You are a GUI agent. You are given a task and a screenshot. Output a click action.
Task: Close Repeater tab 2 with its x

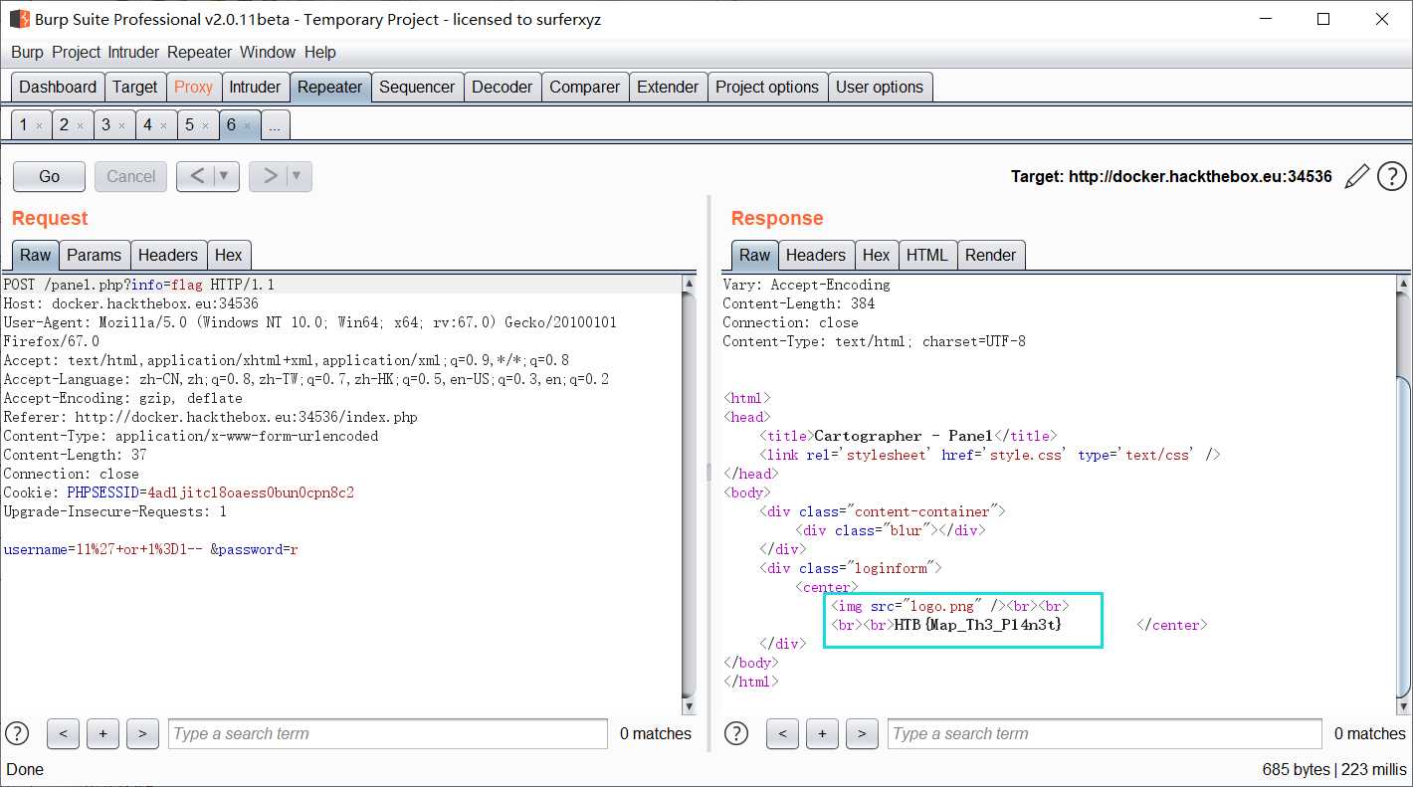coord(81,126)
